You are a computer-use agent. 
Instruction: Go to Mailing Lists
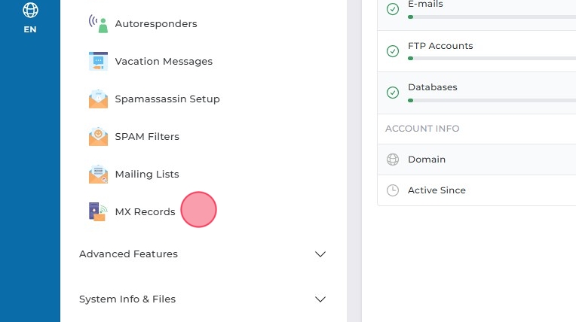[x=147, y=175]
